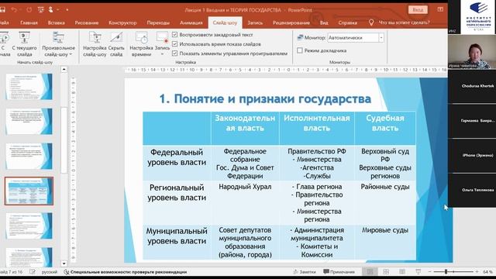Click the '64 %' zoom level

coord(487,272)
